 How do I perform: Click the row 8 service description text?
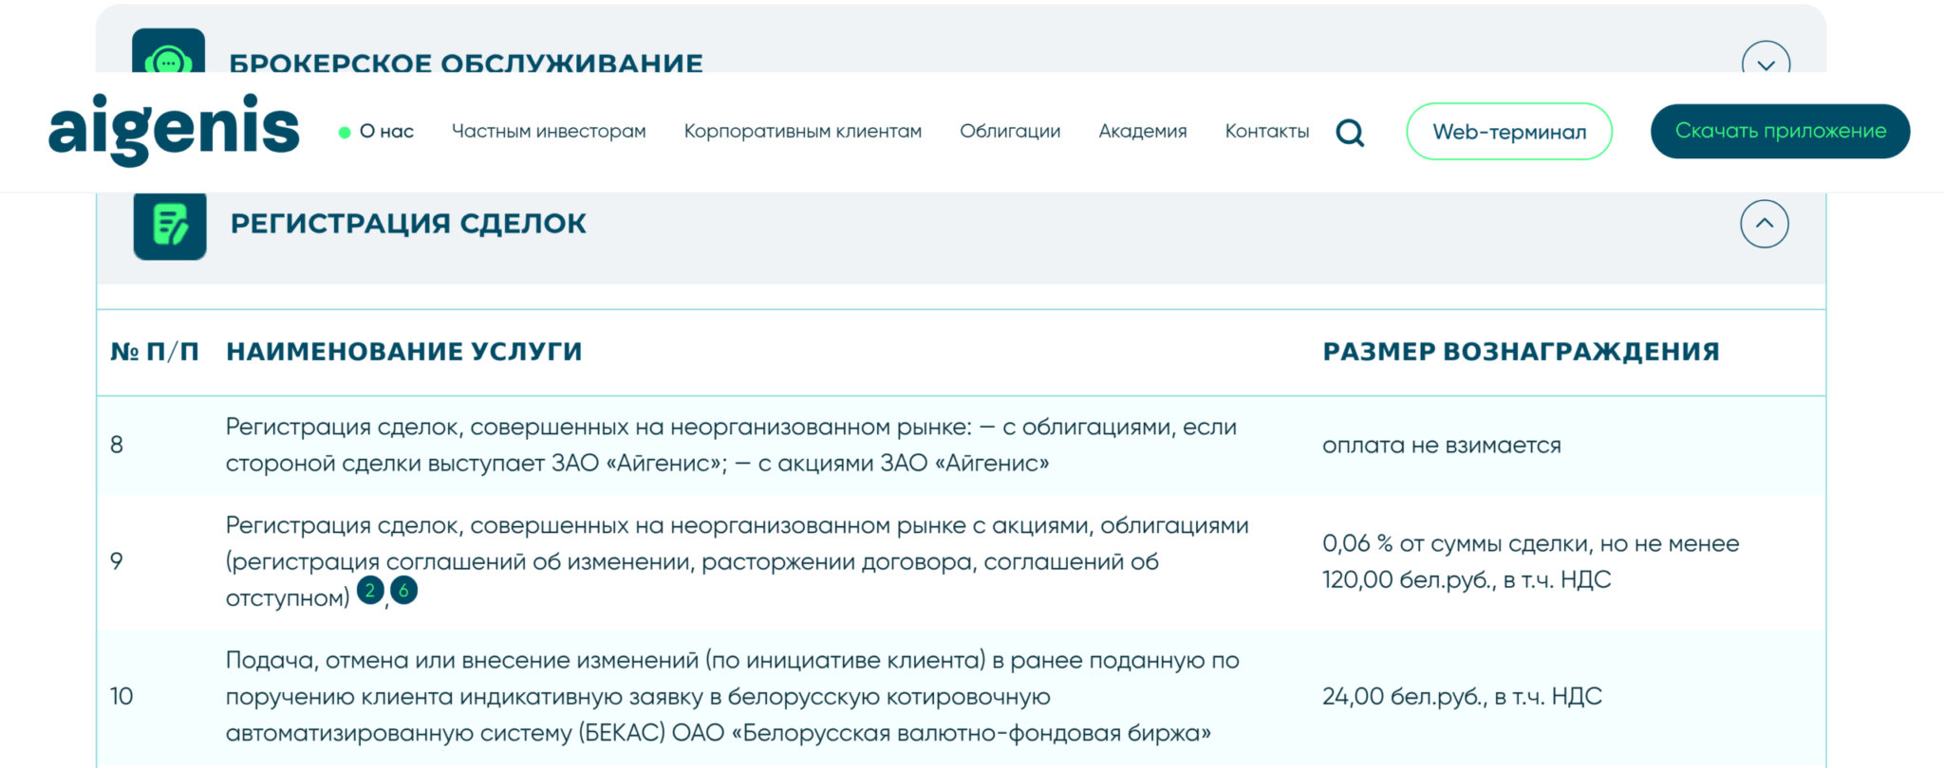[731, 445]
